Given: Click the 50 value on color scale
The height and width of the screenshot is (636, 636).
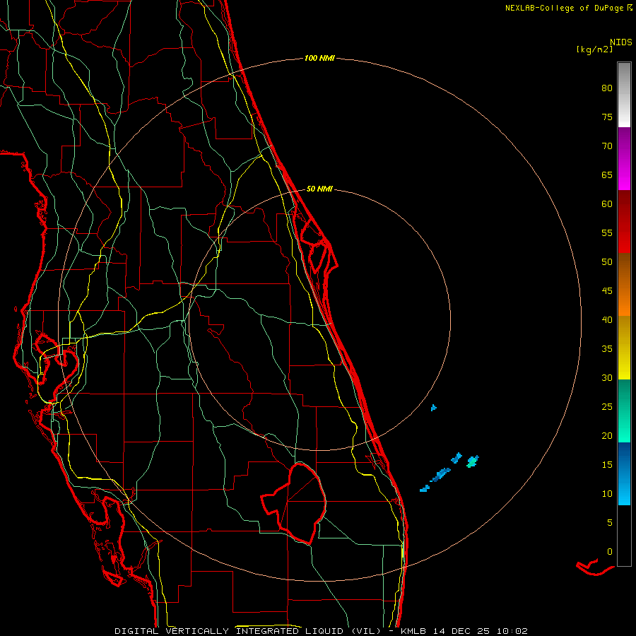Looking at the screenshot, I should pyautogui.click(x=607, y=262).
